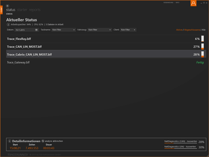Select the Trace_Cabrio_CAN_LIN_MOST.blf row
209x157 pixels.
pyautogui.click(x=106, y=54)
